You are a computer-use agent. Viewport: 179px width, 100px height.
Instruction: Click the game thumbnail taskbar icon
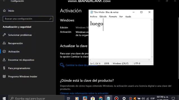pyautogui.click(x=85, y=98)
